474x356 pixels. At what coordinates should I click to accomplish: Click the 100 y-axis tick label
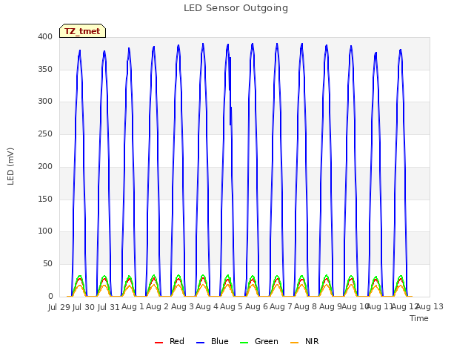pos(45,231)
